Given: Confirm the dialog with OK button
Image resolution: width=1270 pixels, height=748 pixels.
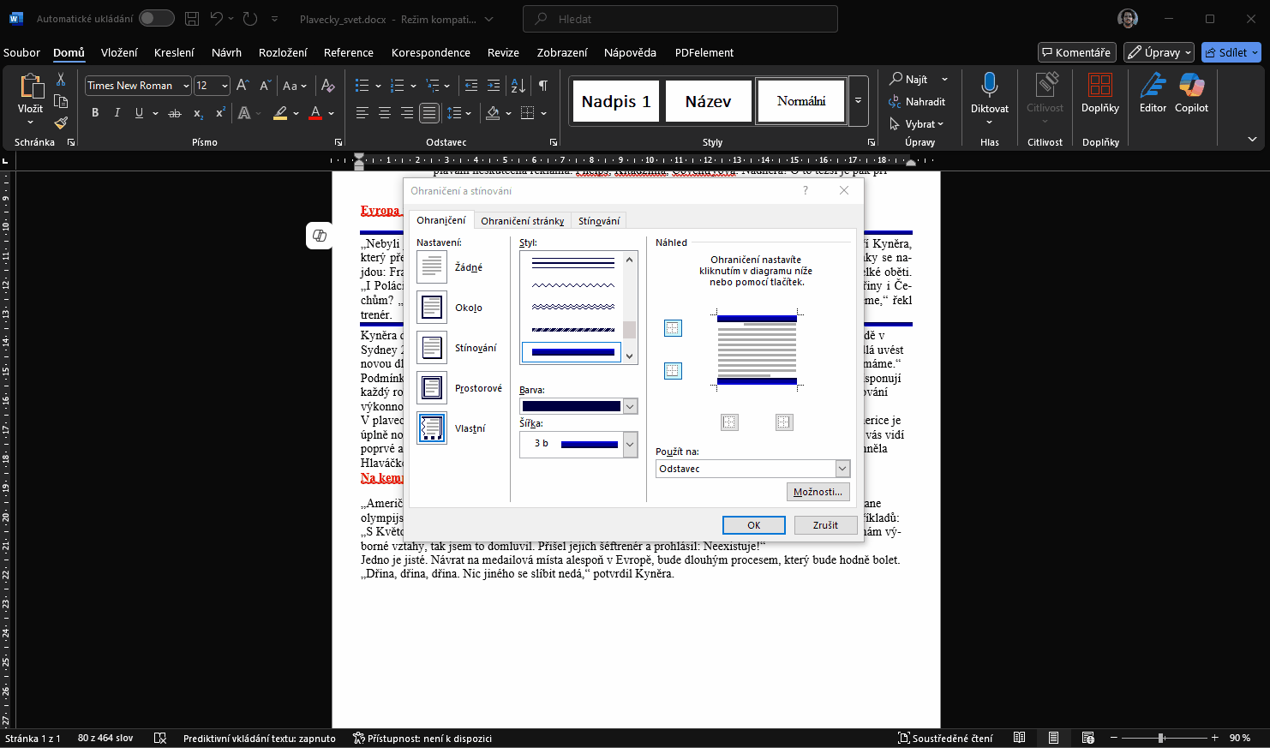Looking at the screenshot, I should pyautogui.click(x=753, y=525).
